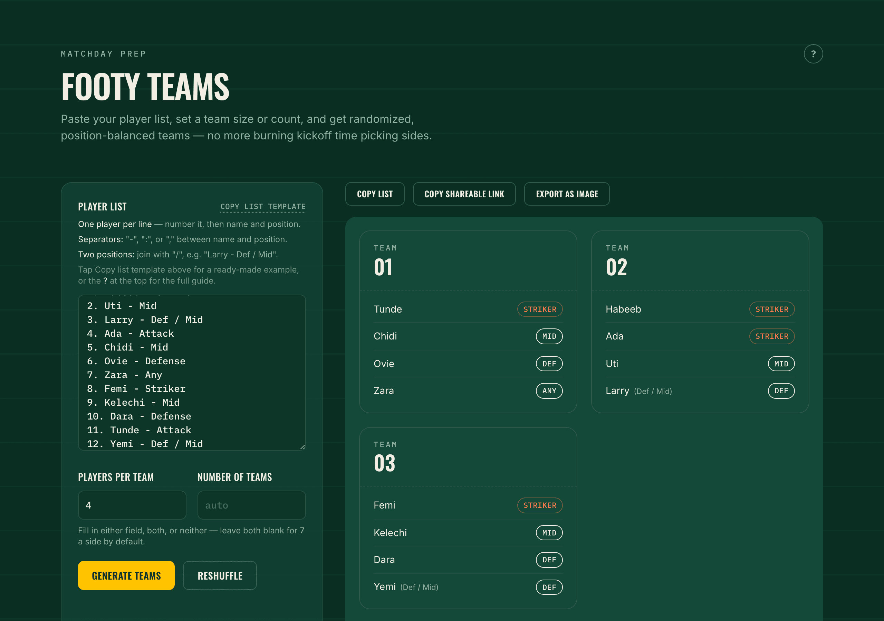Image resolution: width=884 pixels, height=621 pixels.
Task: Click Larry's '(Def / Mid)' note
Action: pyautogui.click(x=653, y=391)
